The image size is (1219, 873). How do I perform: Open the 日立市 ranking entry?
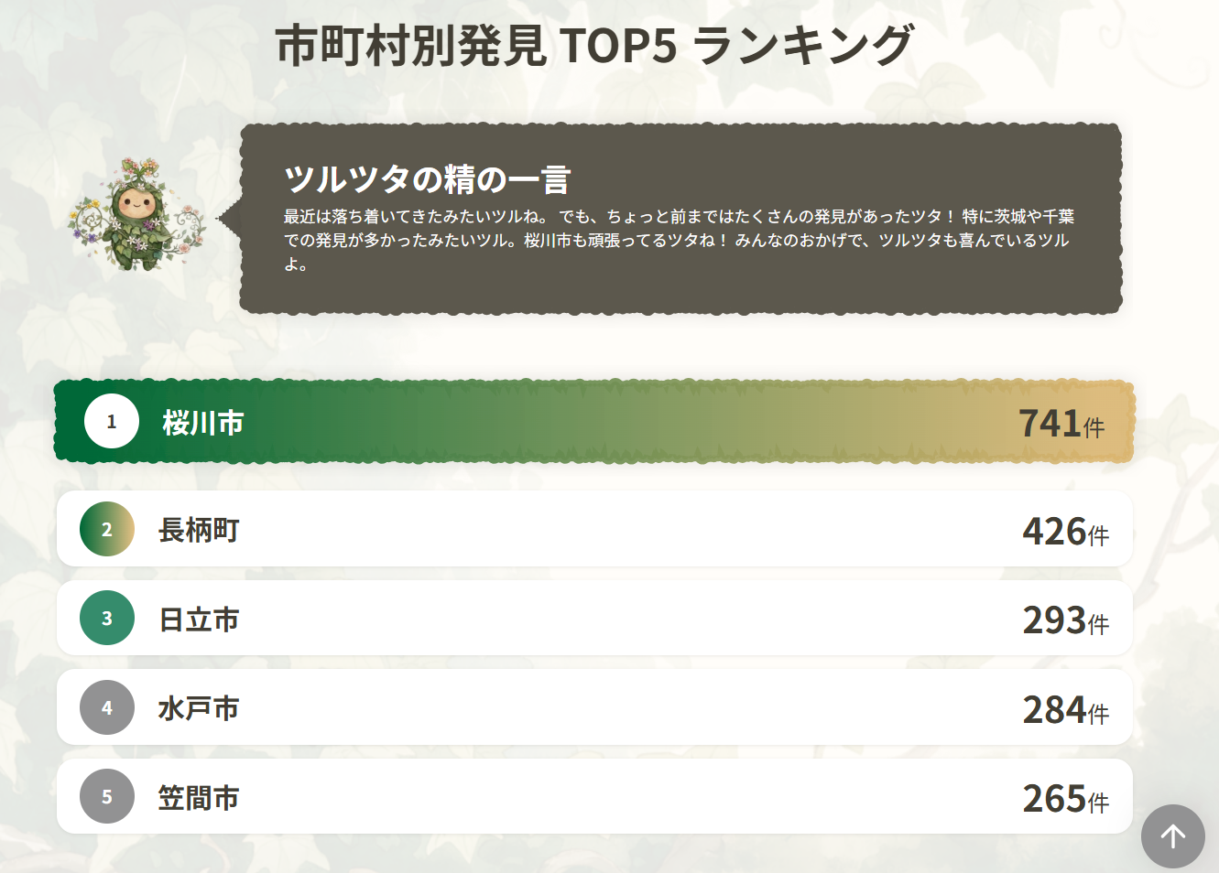(199, 620)
